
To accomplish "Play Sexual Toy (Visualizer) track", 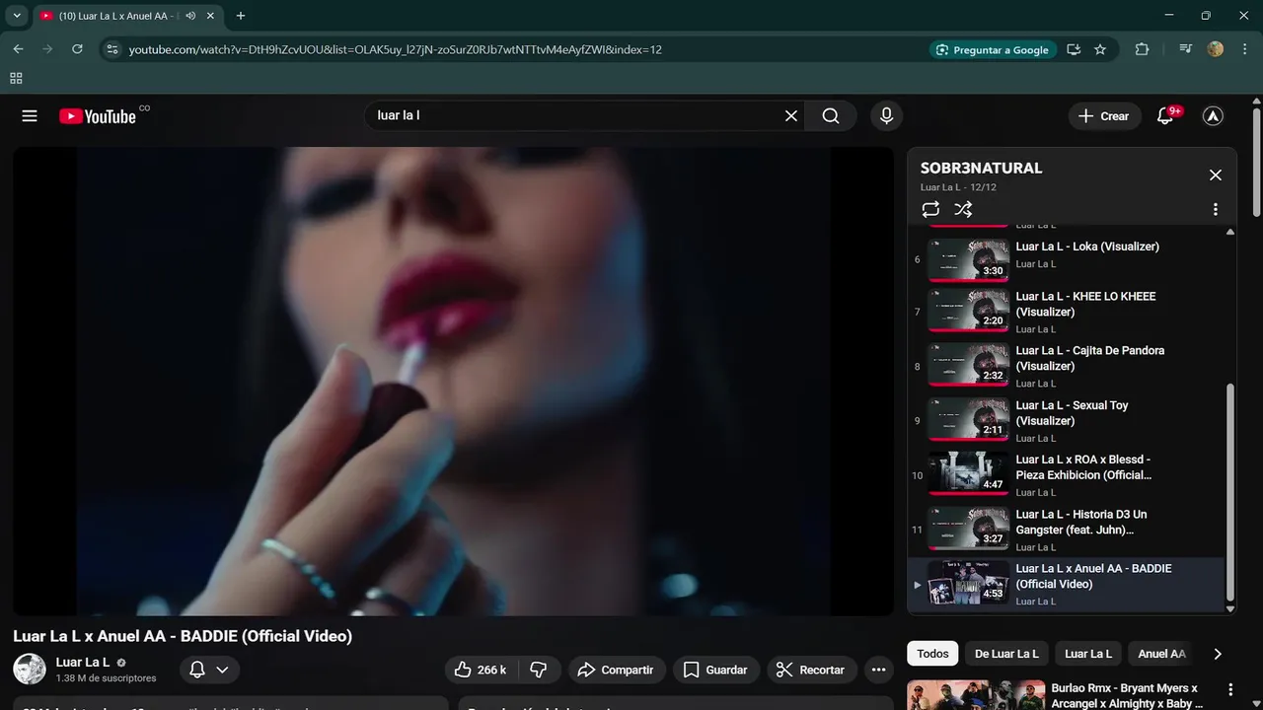I will pos(1072,413).
